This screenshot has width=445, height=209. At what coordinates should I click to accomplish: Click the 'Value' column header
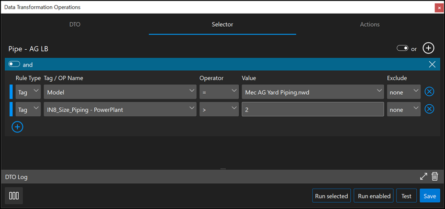pos(249,78)
